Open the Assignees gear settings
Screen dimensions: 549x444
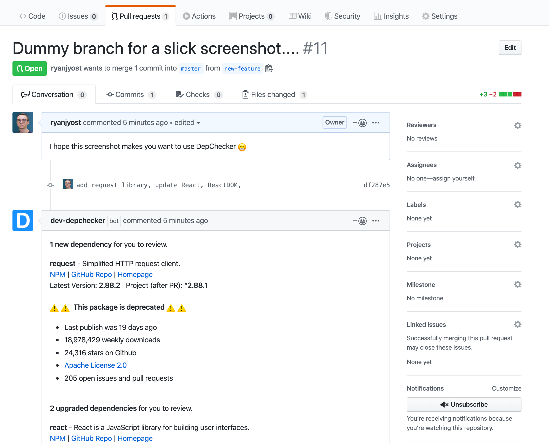pyautogui.click(x=518, y=165)
